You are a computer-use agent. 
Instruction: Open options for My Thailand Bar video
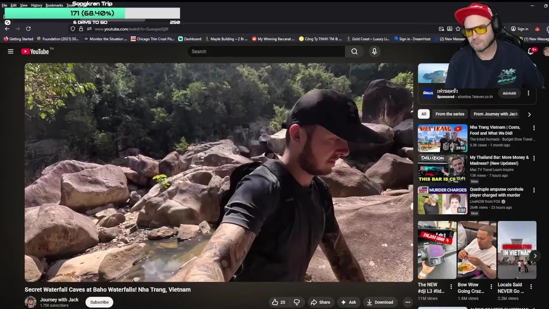coord(534,158)
